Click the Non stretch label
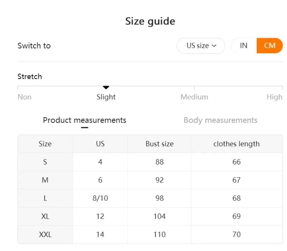The image size is (287, 251). tap(25, 97)
